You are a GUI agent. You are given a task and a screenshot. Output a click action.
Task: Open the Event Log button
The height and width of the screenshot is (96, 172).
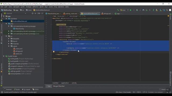(164, 89)
